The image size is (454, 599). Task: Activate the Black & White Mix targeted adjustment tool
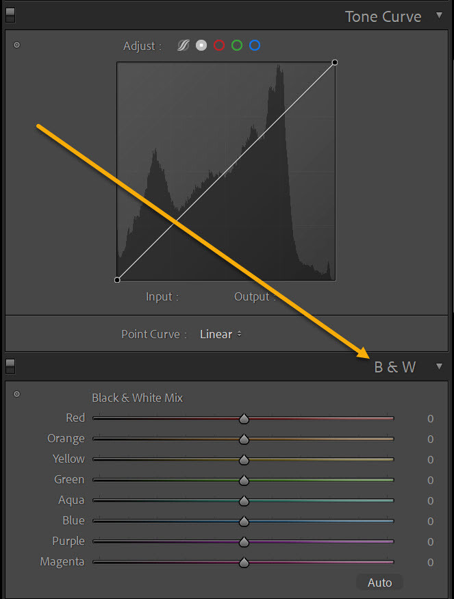coord(16,394)
